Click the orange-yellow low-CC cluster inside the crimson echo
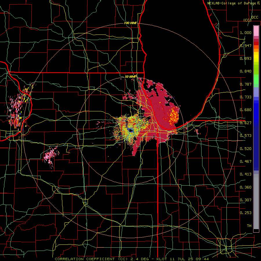Screen dimensions: 261x261 tap(174, 116)
